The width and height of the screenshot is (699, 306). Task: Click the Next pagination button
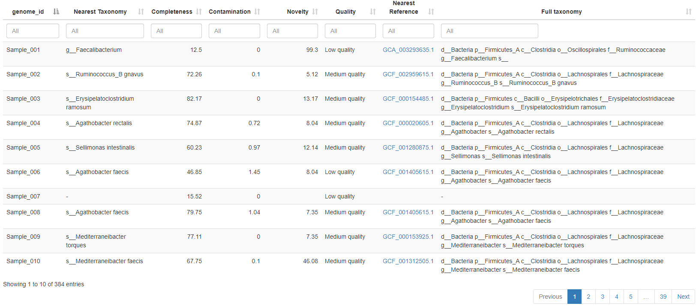(683, 297)
